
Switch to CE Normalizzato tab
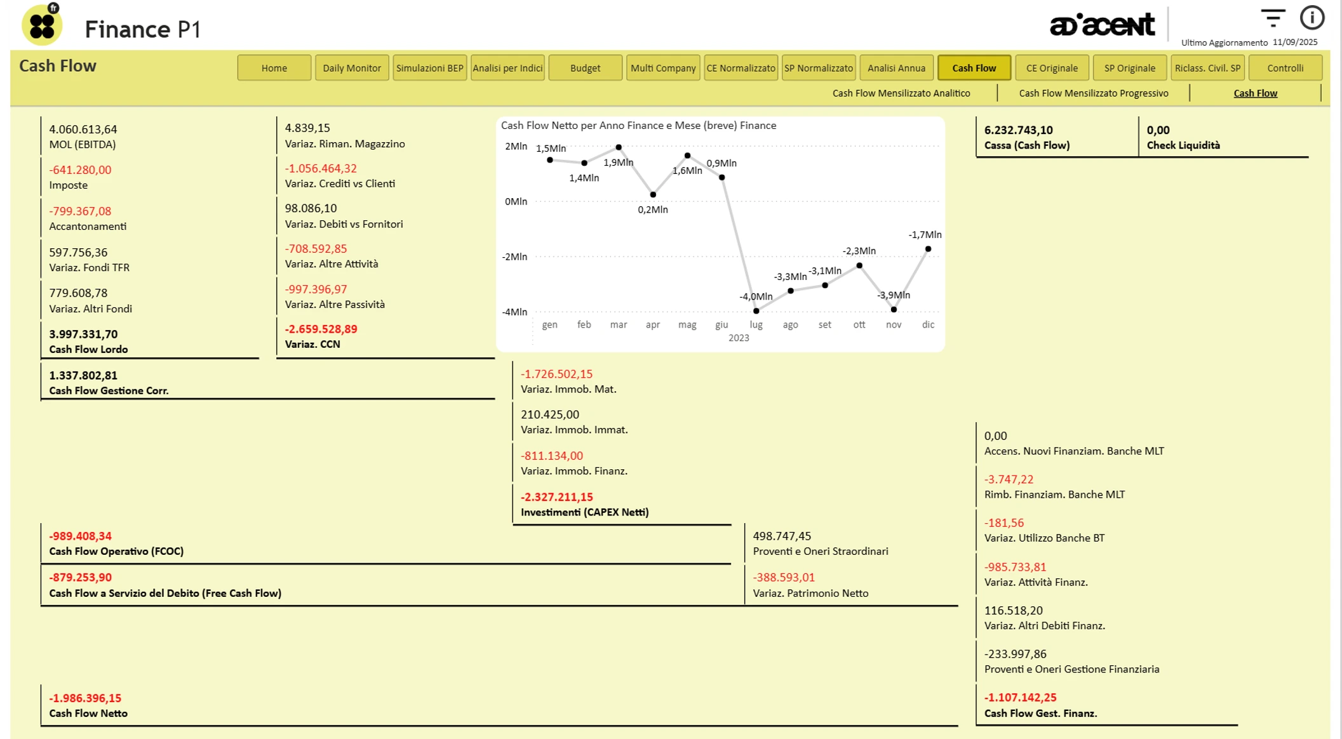tap(741, 68)
